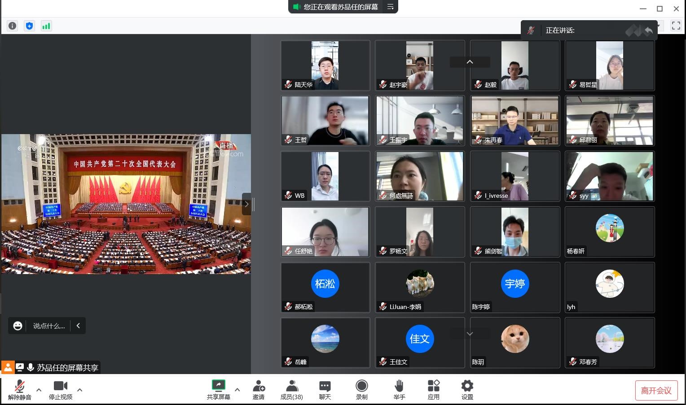Expand video options arrow next to 停止视频

click(x=80, y=390)
